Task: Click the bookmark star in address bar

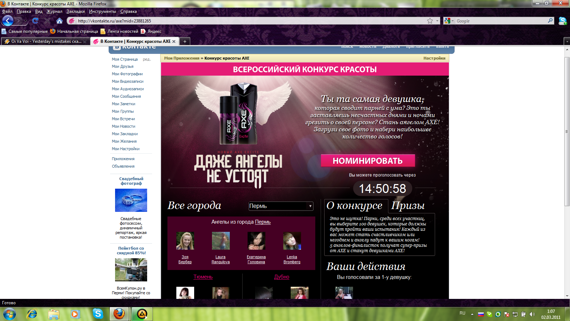Action: pyautogui.click(x=430, y=21)
